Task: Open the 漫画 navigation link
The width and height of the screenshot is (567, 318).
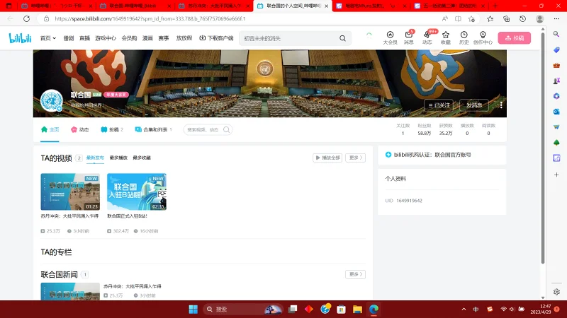Action: coord(147,38)
